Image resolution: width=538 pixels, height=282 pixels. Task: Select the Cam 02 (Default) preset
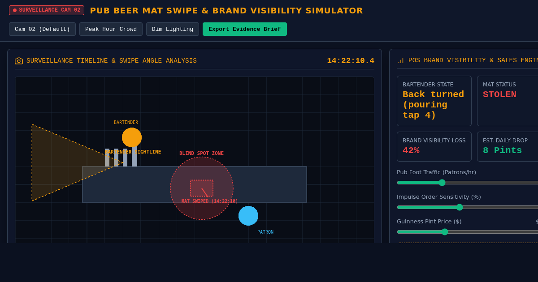click(42, 29)
